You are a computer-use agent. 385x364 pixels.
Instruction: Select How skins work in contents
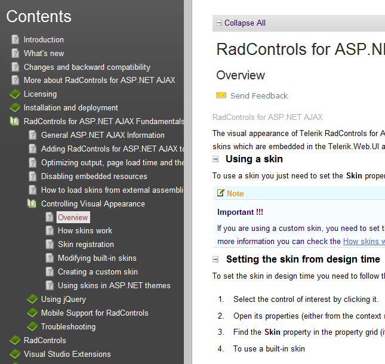click(85, 231)
